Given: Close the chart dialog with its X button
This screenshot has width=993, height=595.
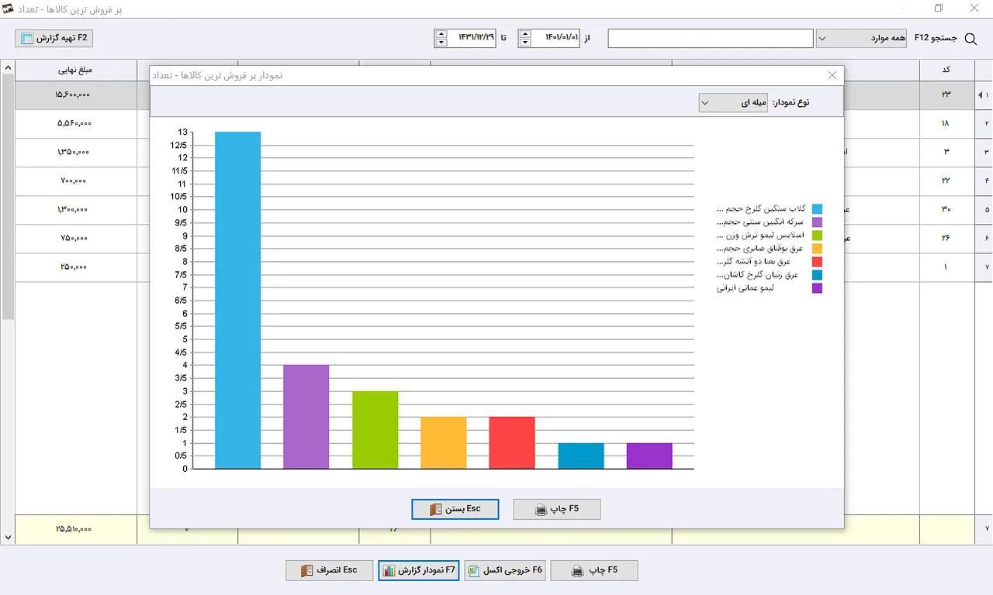Looking at the screenshot, I should tap(832, 76).
